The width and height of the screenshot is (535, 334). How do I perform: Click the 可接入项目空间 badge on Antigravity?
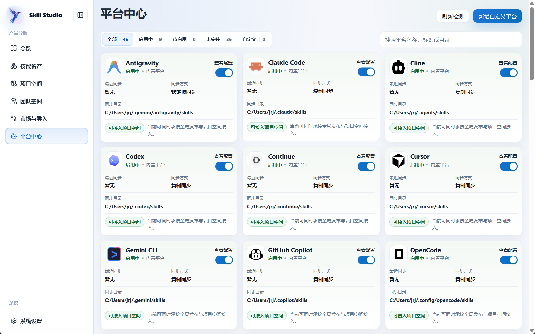pos(125,128)
